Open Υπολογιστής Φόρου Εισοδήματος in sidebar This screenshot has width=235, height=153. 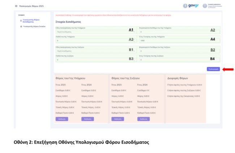point(31,21)
